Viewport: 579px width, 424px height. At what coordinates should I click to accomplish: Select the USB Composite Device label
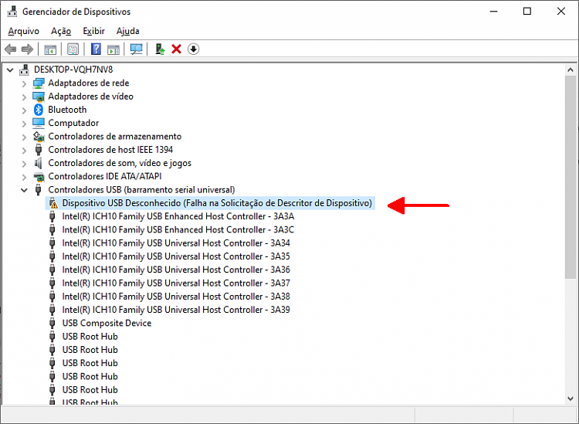(107, 323)
